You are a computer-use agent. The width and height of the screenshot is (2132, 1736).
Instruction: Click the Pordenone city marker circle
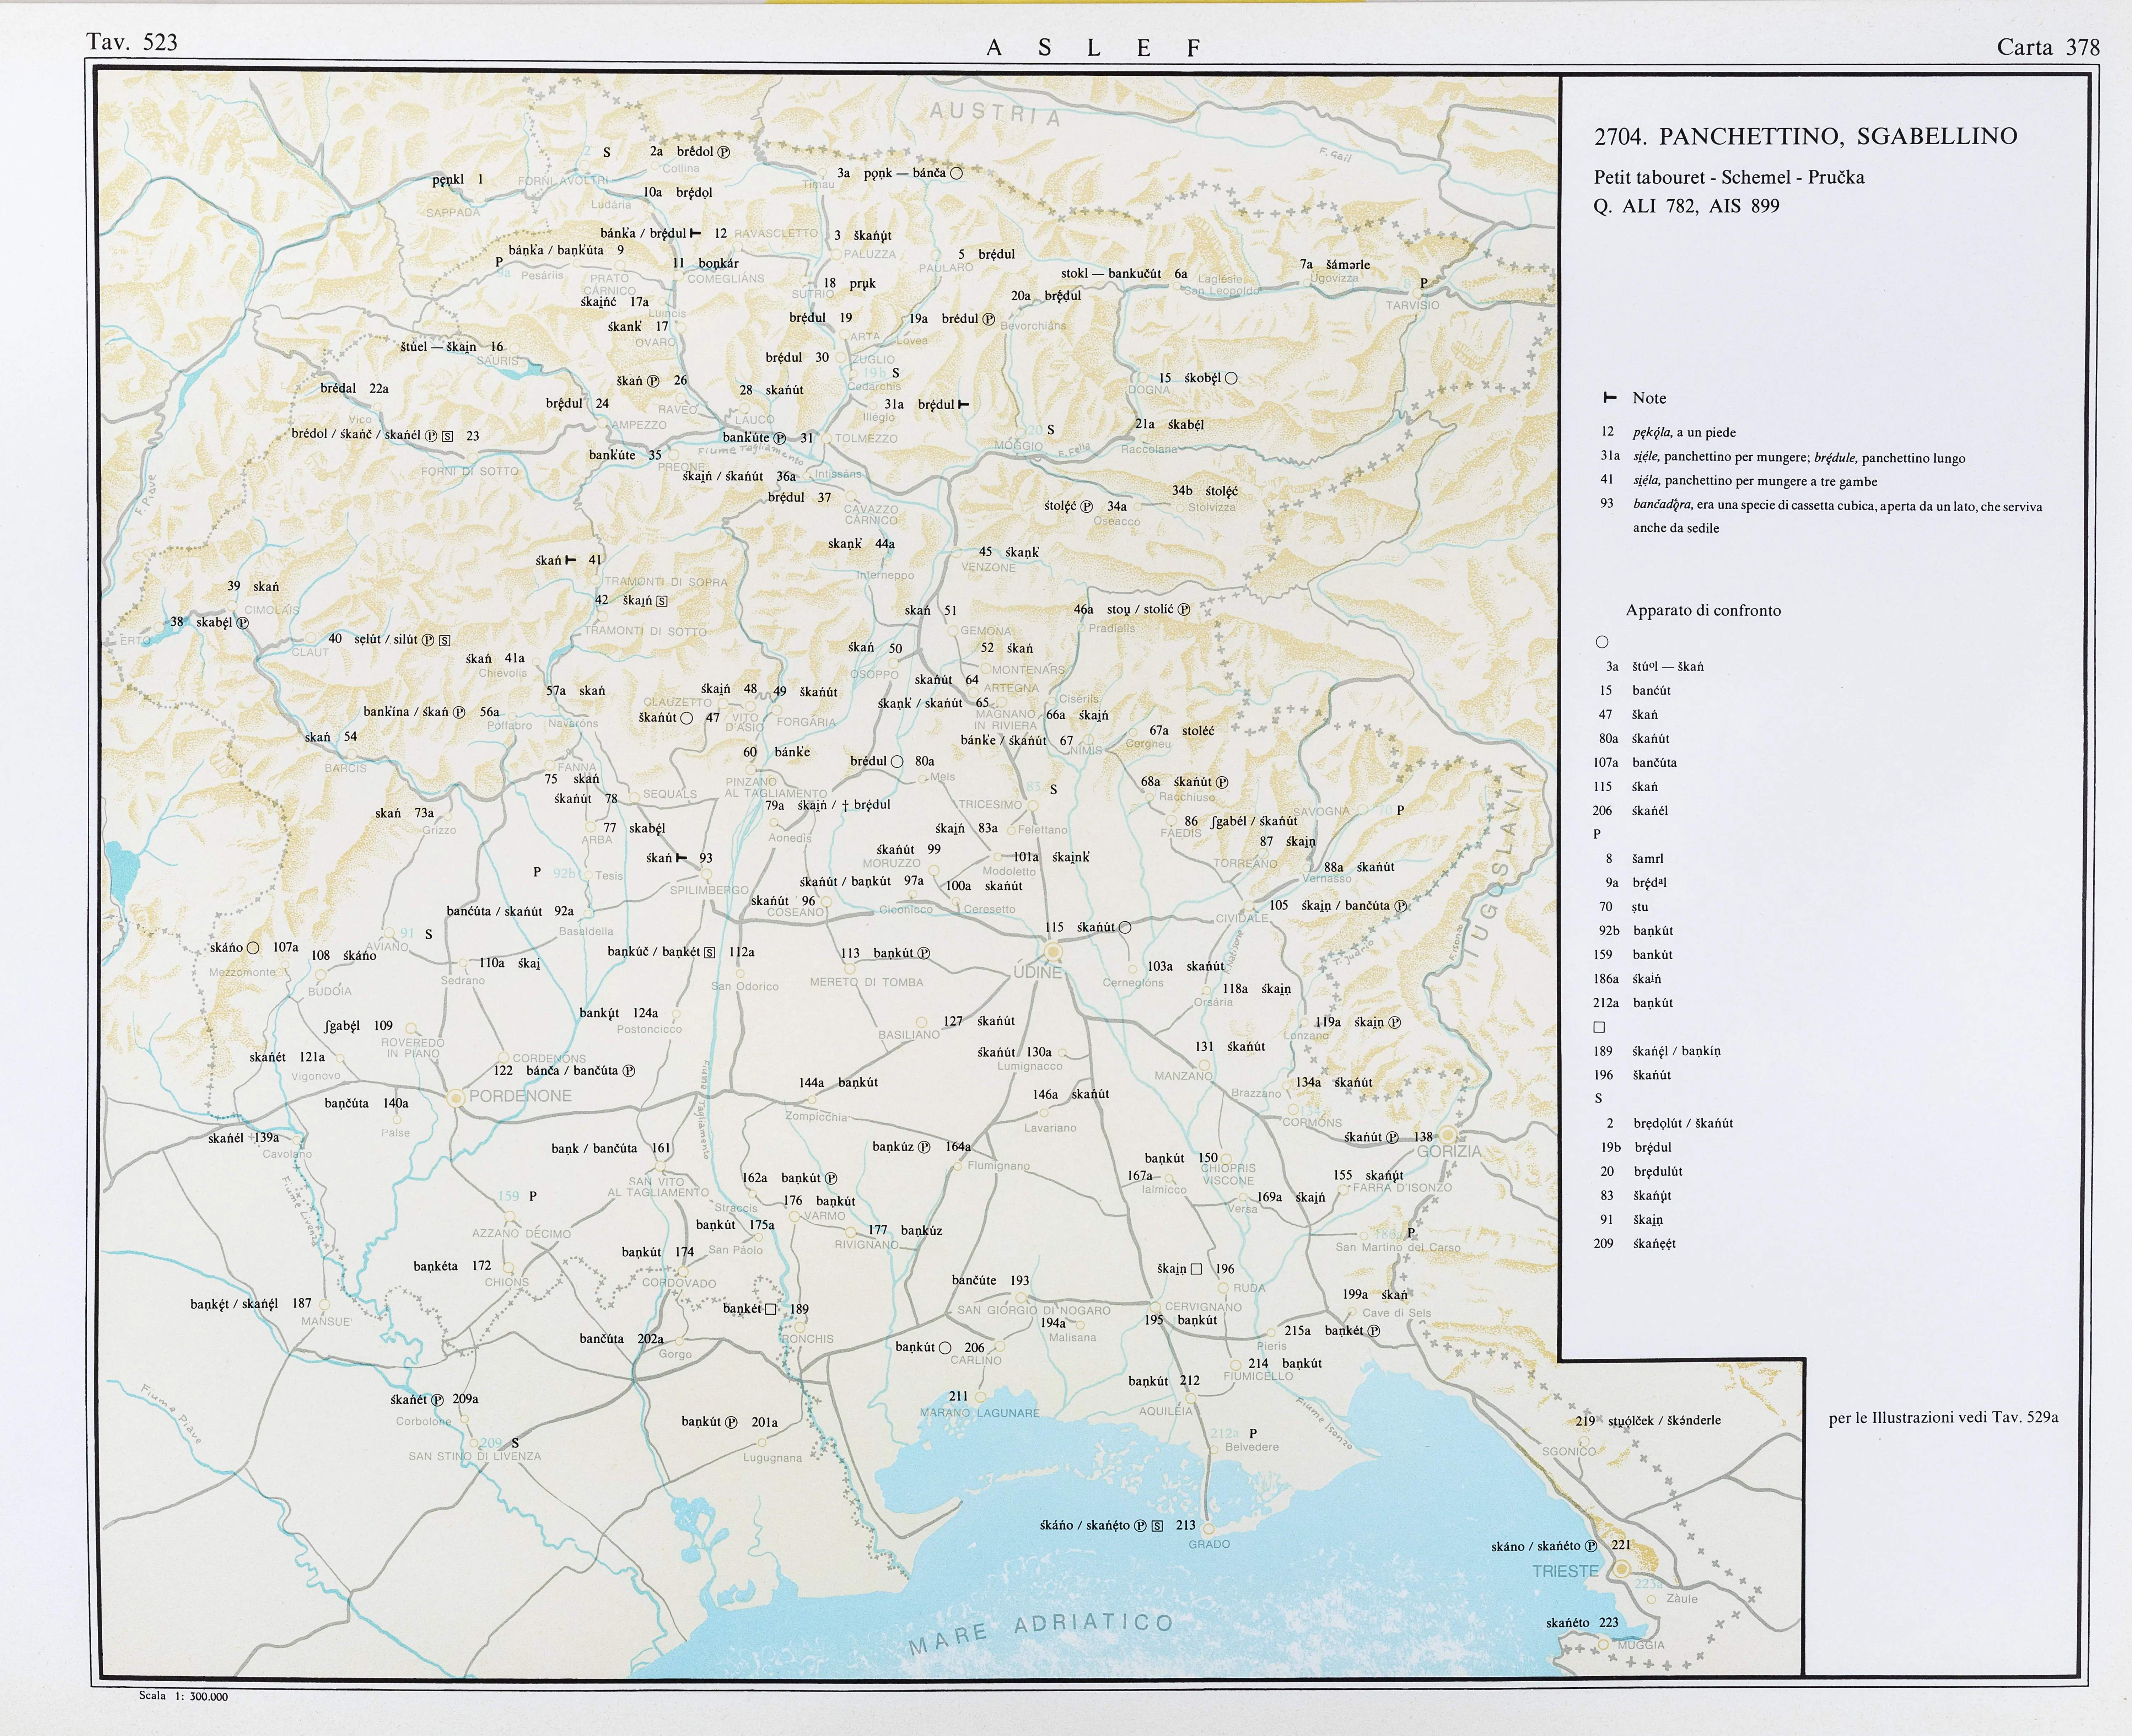tap(456, 1097)
